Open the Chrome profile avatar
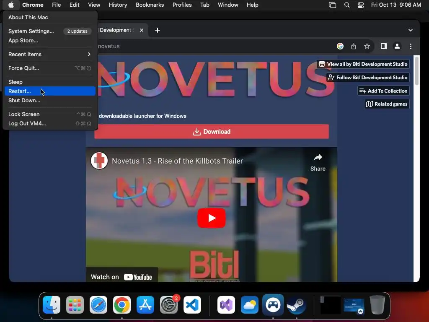Screen dimensions: 429x322 (397, 46)
